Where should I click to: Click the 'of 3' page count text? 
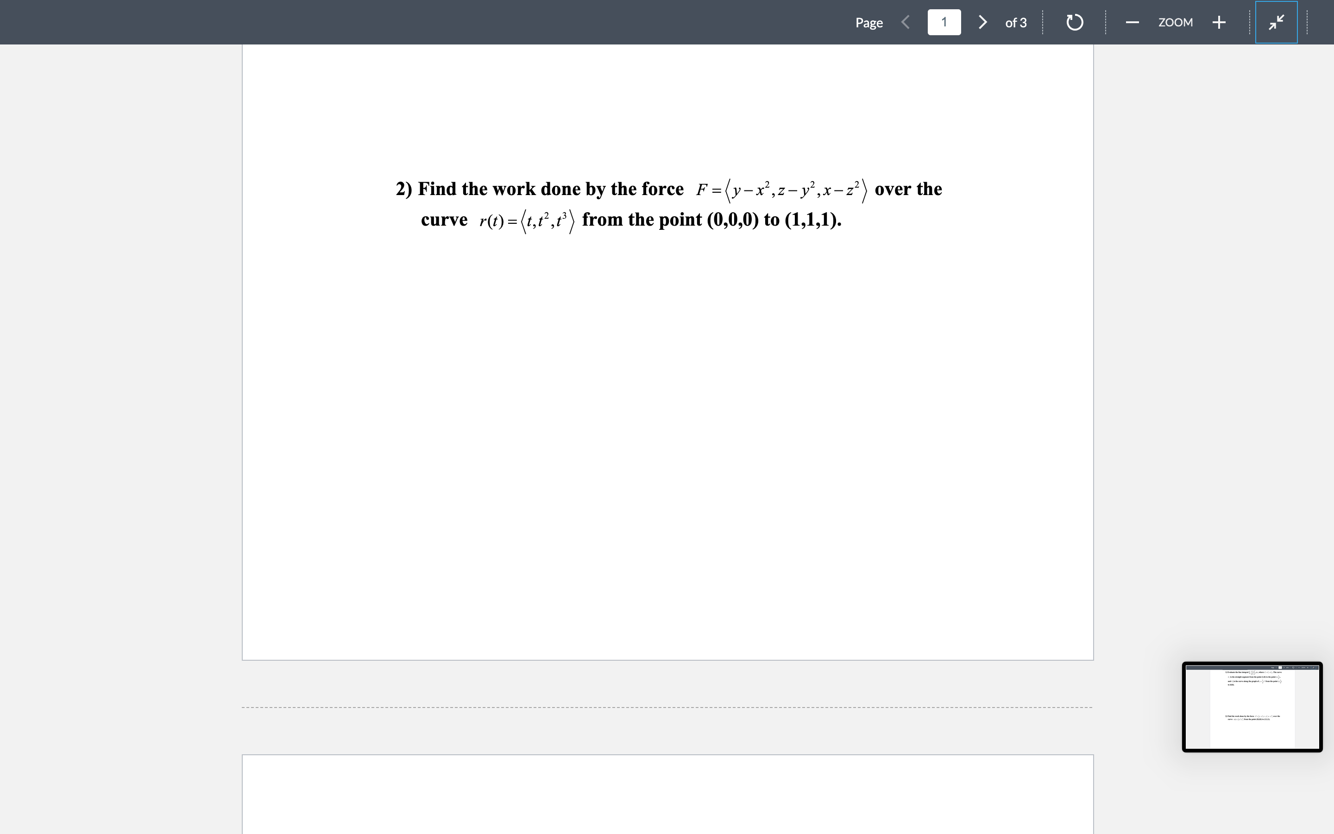[x=1015, y=23]
